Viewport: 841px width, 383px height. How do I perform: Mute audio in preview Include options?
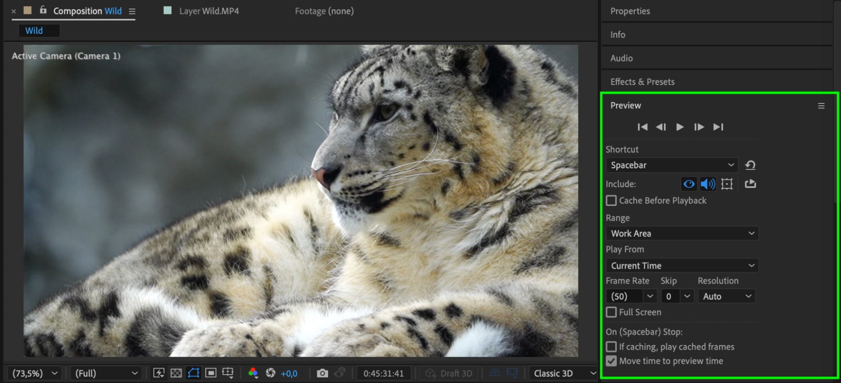708,184
